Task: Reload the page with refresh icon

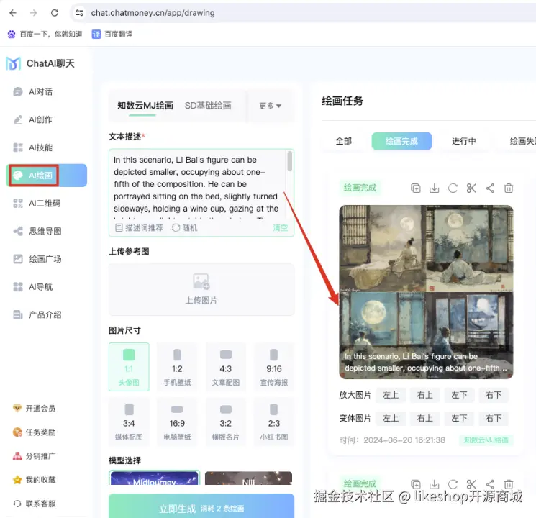Action: click(55, 13)
